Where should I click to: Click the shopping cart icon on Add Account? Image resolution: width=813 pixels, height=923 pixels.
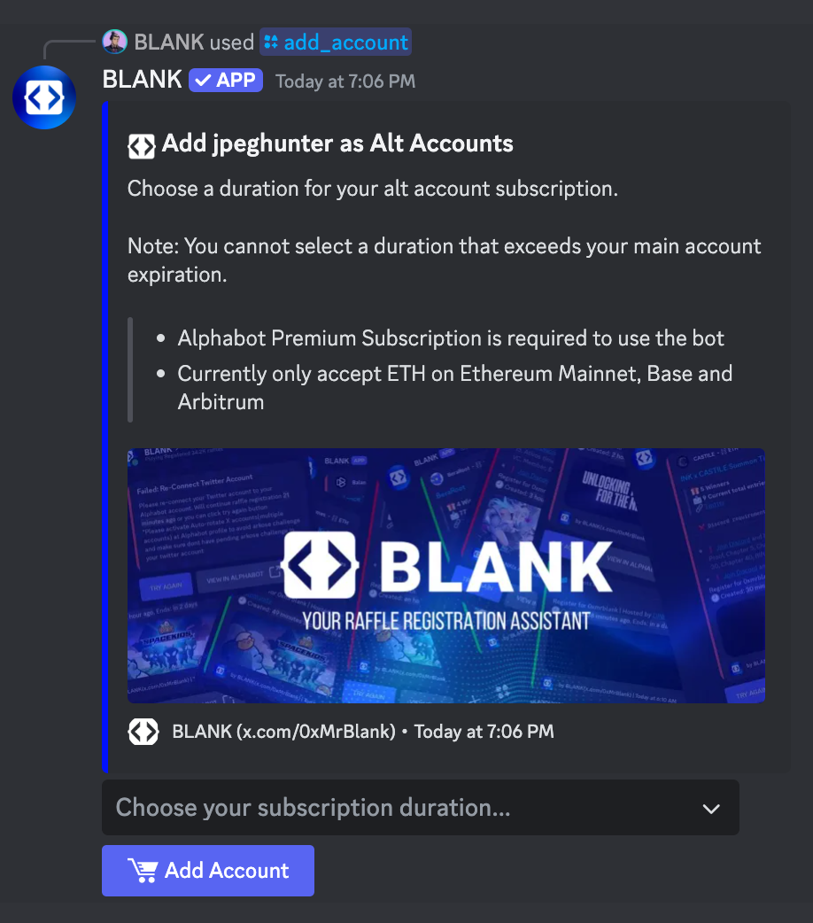(x=143, y=870)
